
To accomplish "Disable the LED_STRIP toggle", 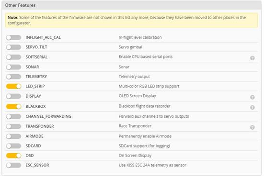I will tap(13, 86).
